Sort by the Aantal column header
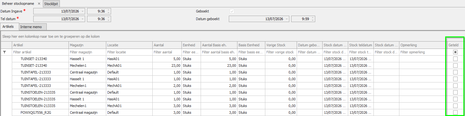465x116 pixels. 167,45
